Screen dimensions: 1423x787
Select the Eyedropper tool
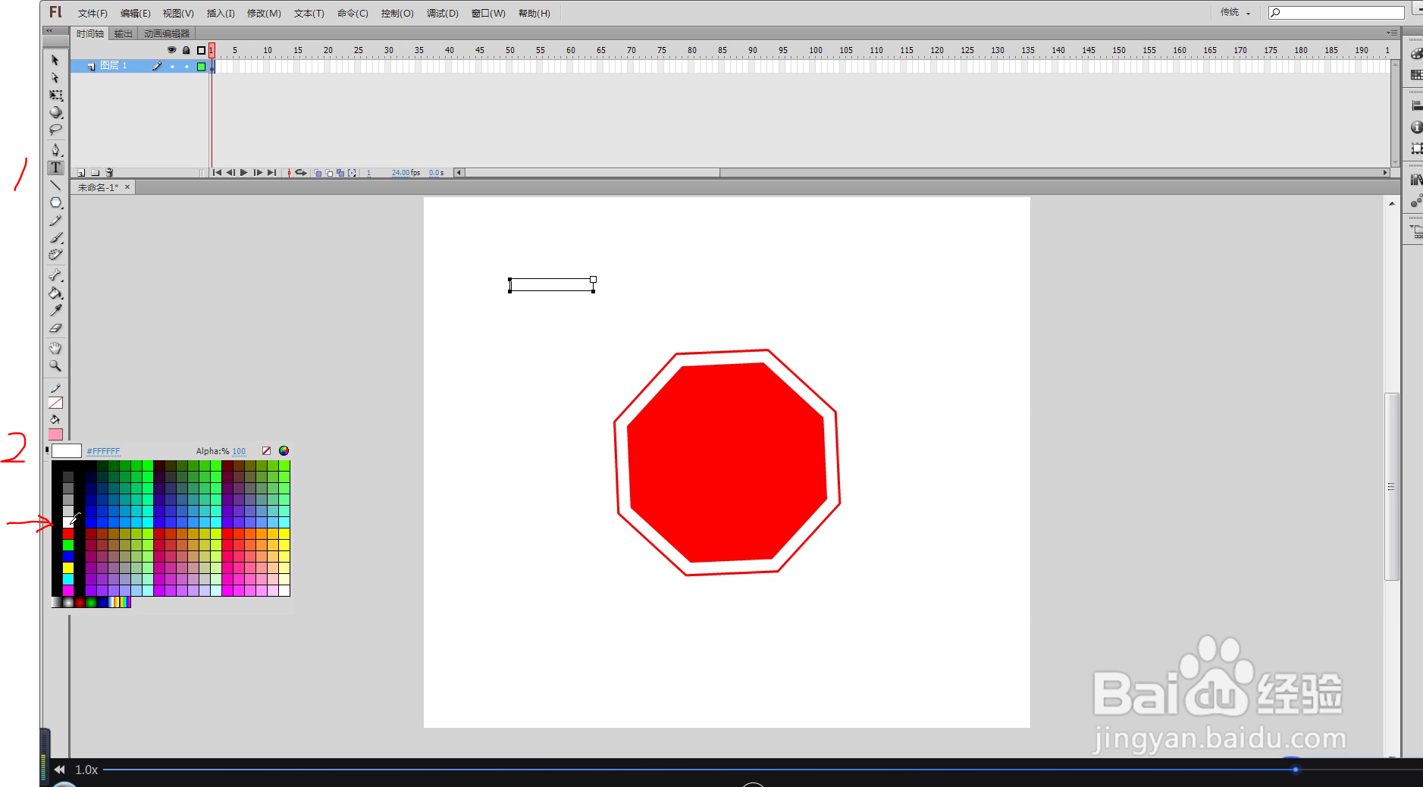[55, 310]
